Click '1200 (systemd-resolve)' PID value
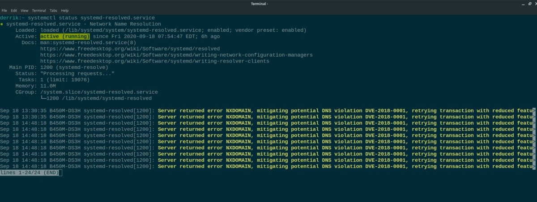537x202 pixels. pyautogui.click(x=74, y=67)
